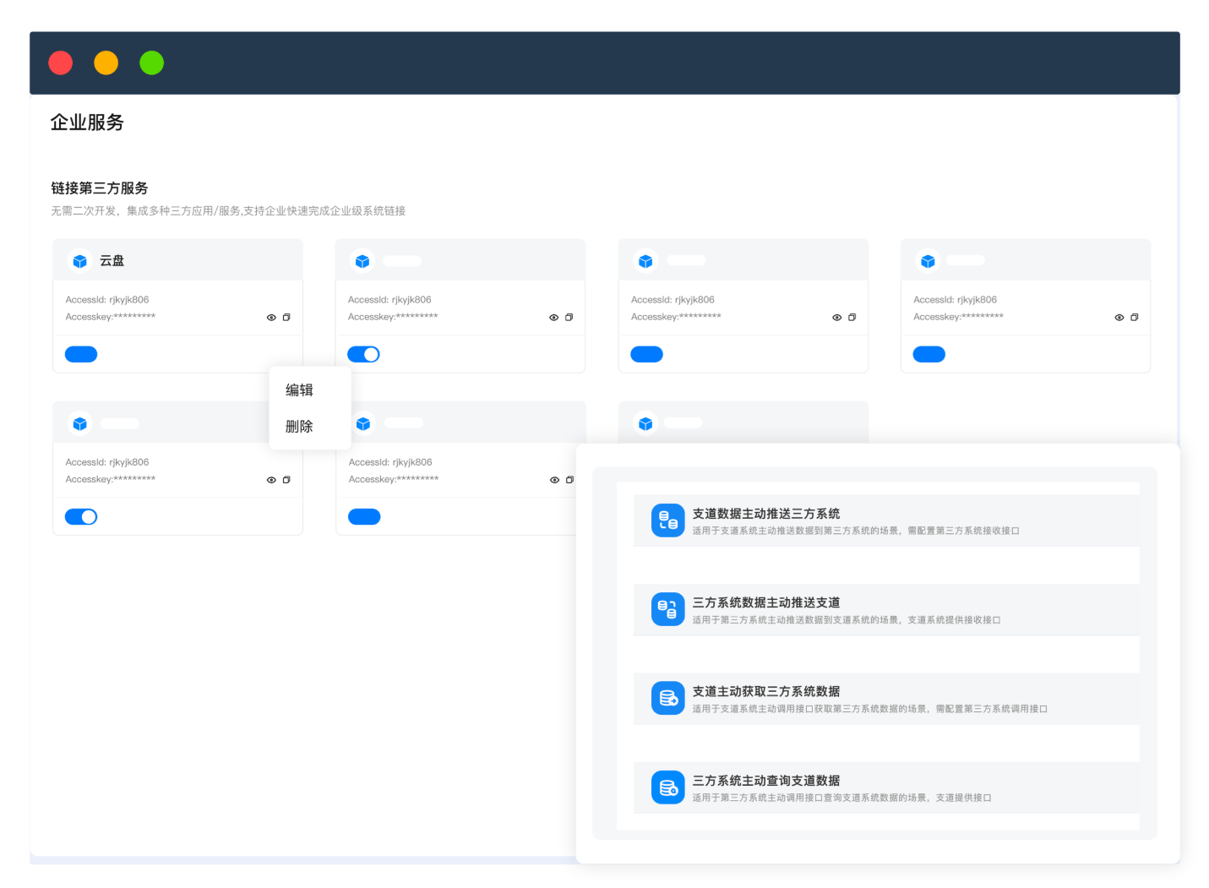Click copy icon in third top-row card
Image resolution: width=1209 pixels, height=888 pixels.
(852, 318)
